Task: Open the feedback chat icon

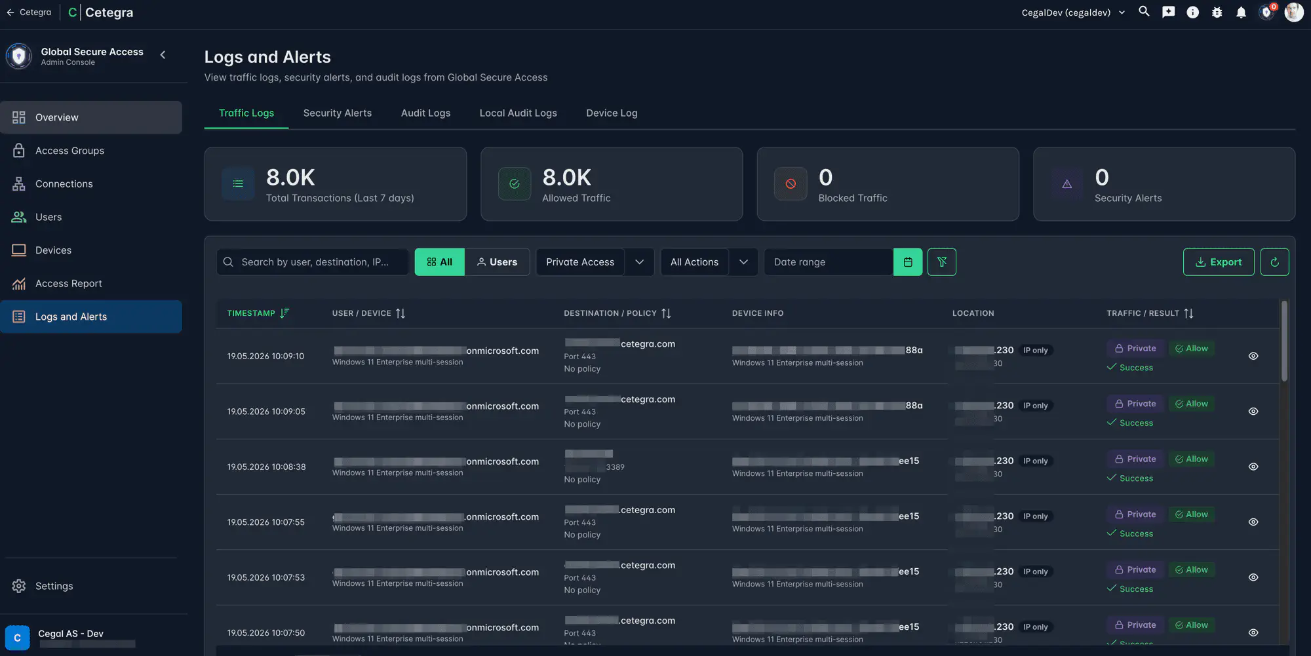Action: click(x=1168, y=12)
